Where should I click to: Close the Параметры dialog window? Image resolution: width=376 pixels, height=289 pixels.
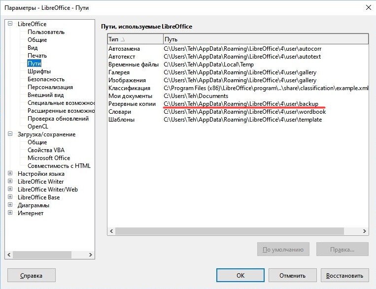369,8
